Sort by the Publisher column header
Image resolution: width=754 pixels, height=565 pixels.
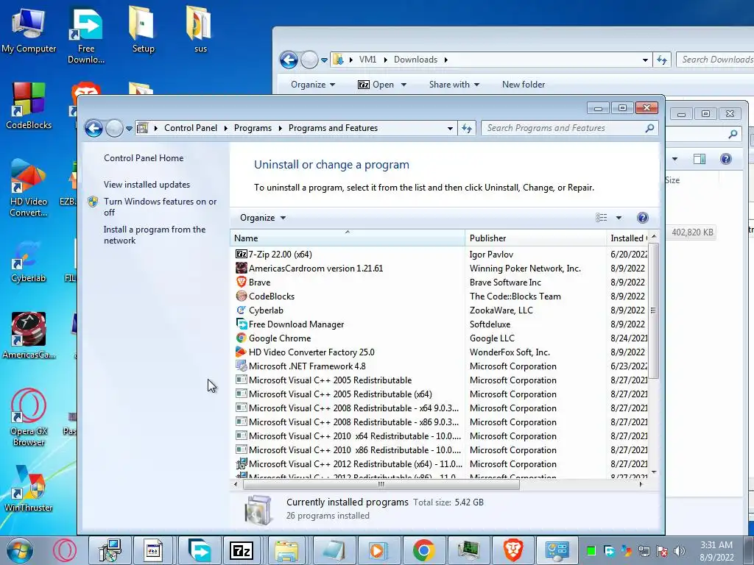click(x=536, y=238)
